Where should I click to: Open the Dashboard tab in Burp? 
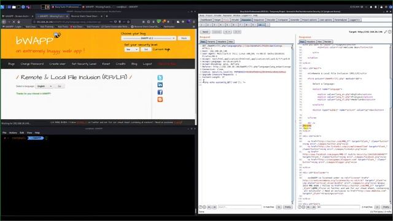[x=206, y=20]
